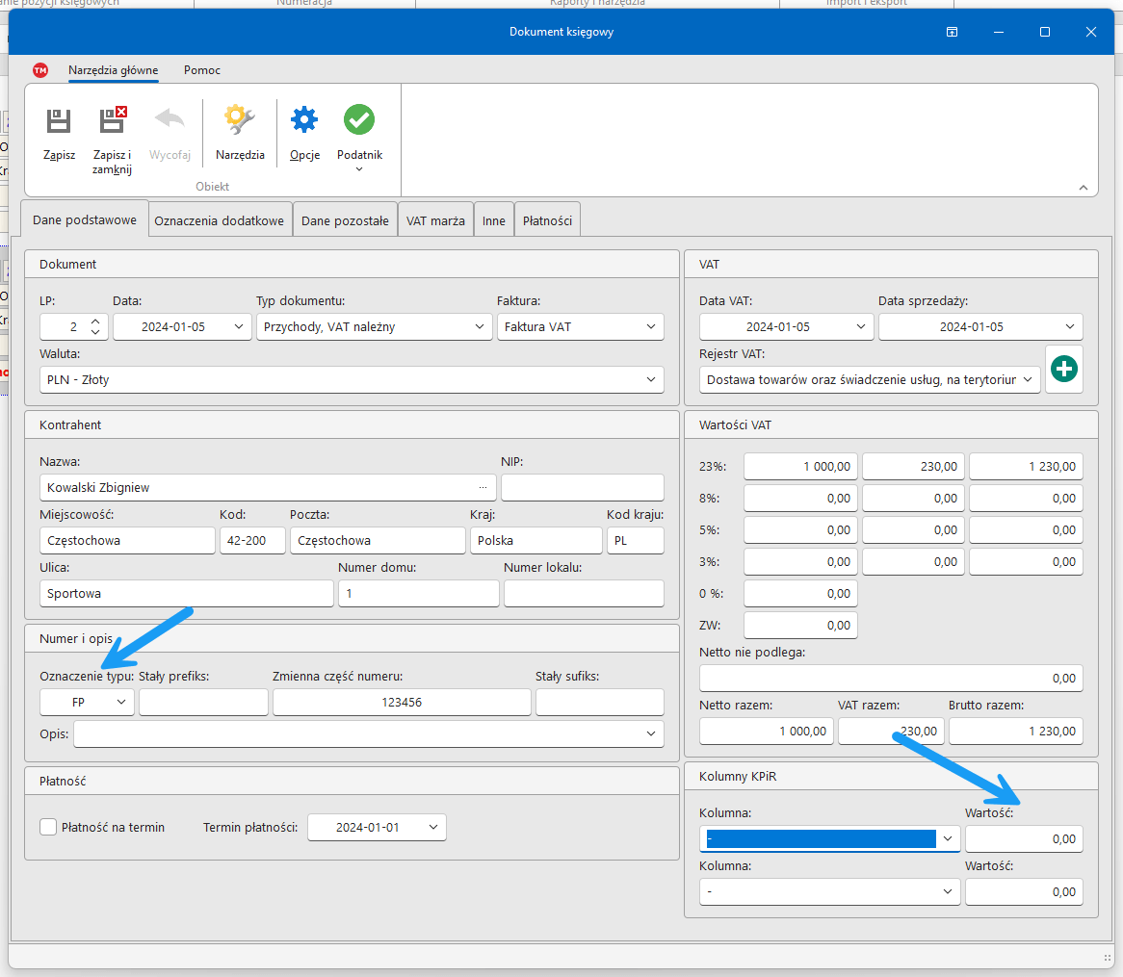This screenshot has height=977, width=1123.
Task: Click the NIP input field
Action: [582, 488]
